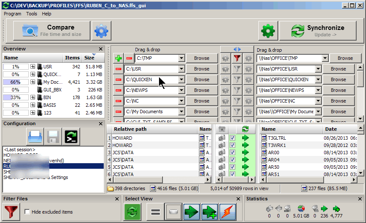Remove the C:\USR folder pair
The height and width of the screenshot is (223, 366).
pos(118,69)
